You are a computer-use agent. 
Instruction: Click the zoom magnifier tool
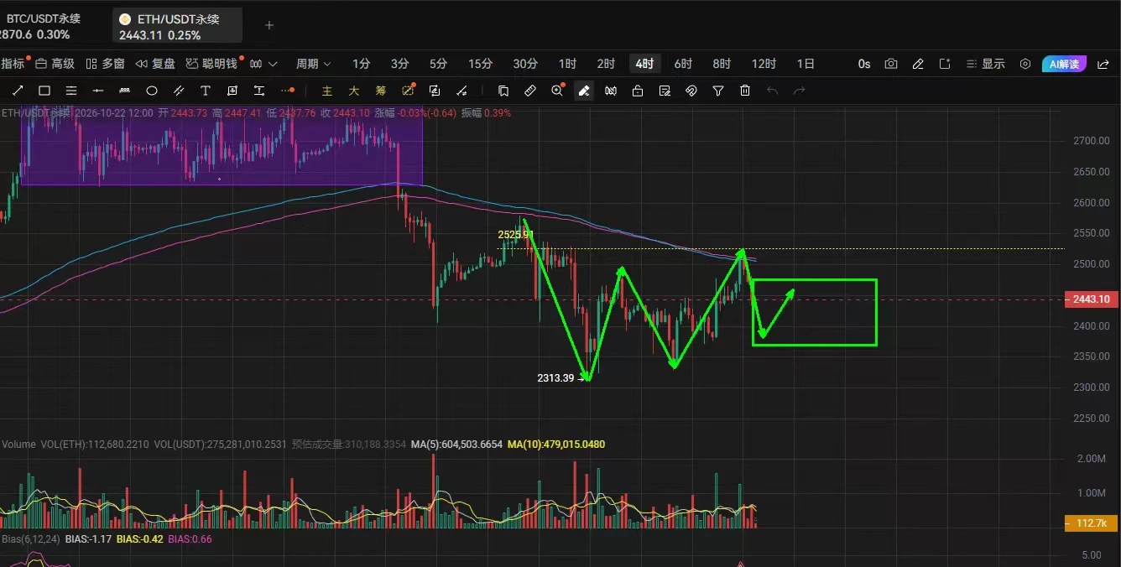[x=557, y=91]
